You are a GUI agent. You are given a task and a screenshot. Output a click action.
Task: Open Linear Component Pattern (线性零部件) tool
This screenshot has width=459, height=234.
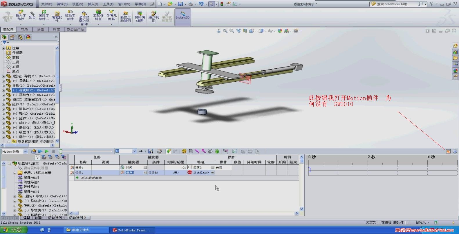pyautogui.click(x=44, y=15)
